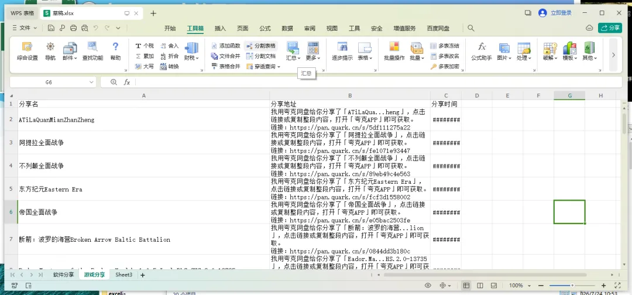
Task: Click 批量操作 batch operation icon
Action: tap(394, 51)
